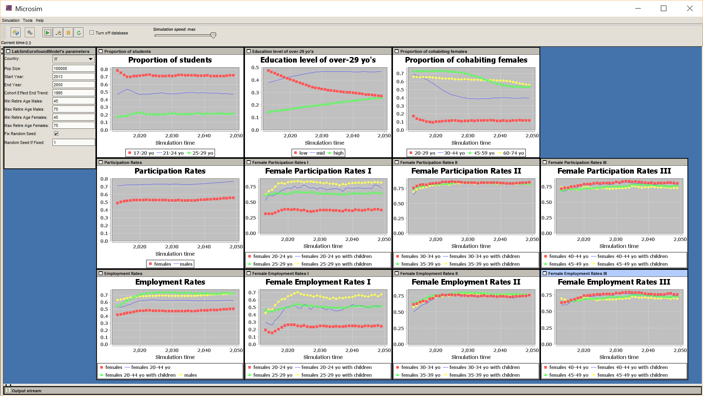Screen dimensions: 703x396
Task: Click the End Year input field
Action: pyautogui.click(x=74, y=85)
